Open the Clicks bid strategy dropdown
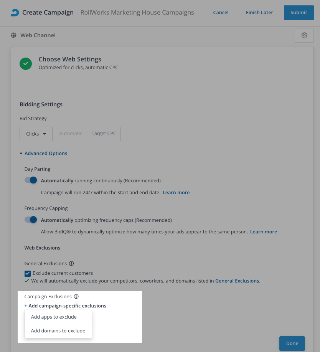The image size is (320, 352). [36, 134]
